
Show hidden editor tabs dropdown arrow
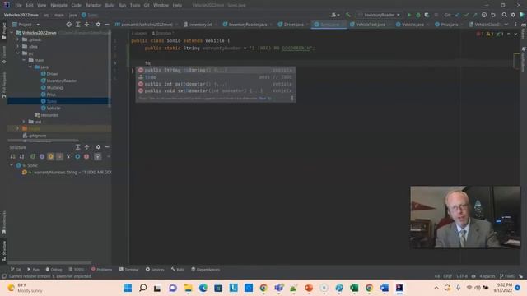[506, 25]
